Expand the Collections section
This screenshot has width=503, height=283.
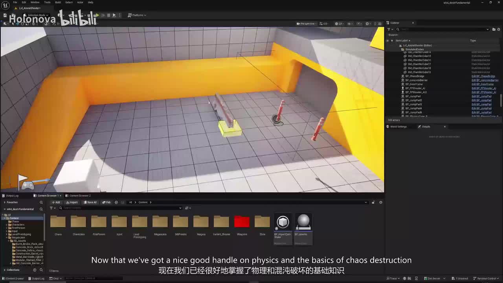point(4,270)
